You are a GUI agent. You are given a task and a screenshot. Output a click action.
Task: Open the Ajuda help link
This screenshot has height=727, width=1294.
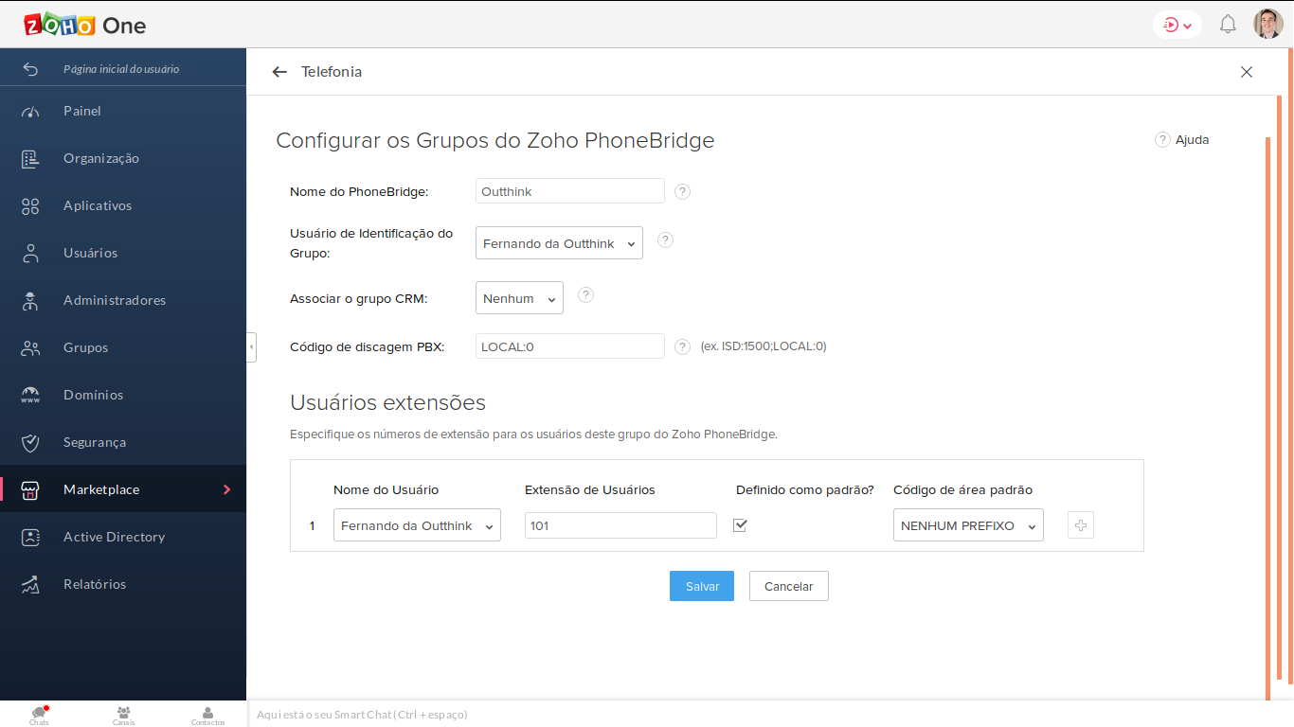(1181, 139)
